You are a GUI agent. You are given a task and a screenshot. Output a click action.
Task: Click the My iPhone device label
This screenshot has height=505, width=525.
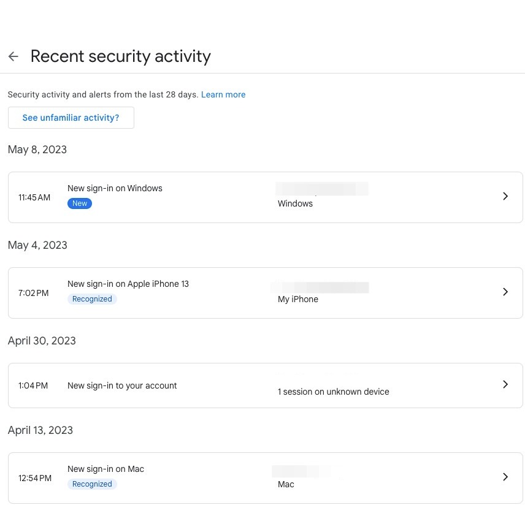tap(298, 299)
